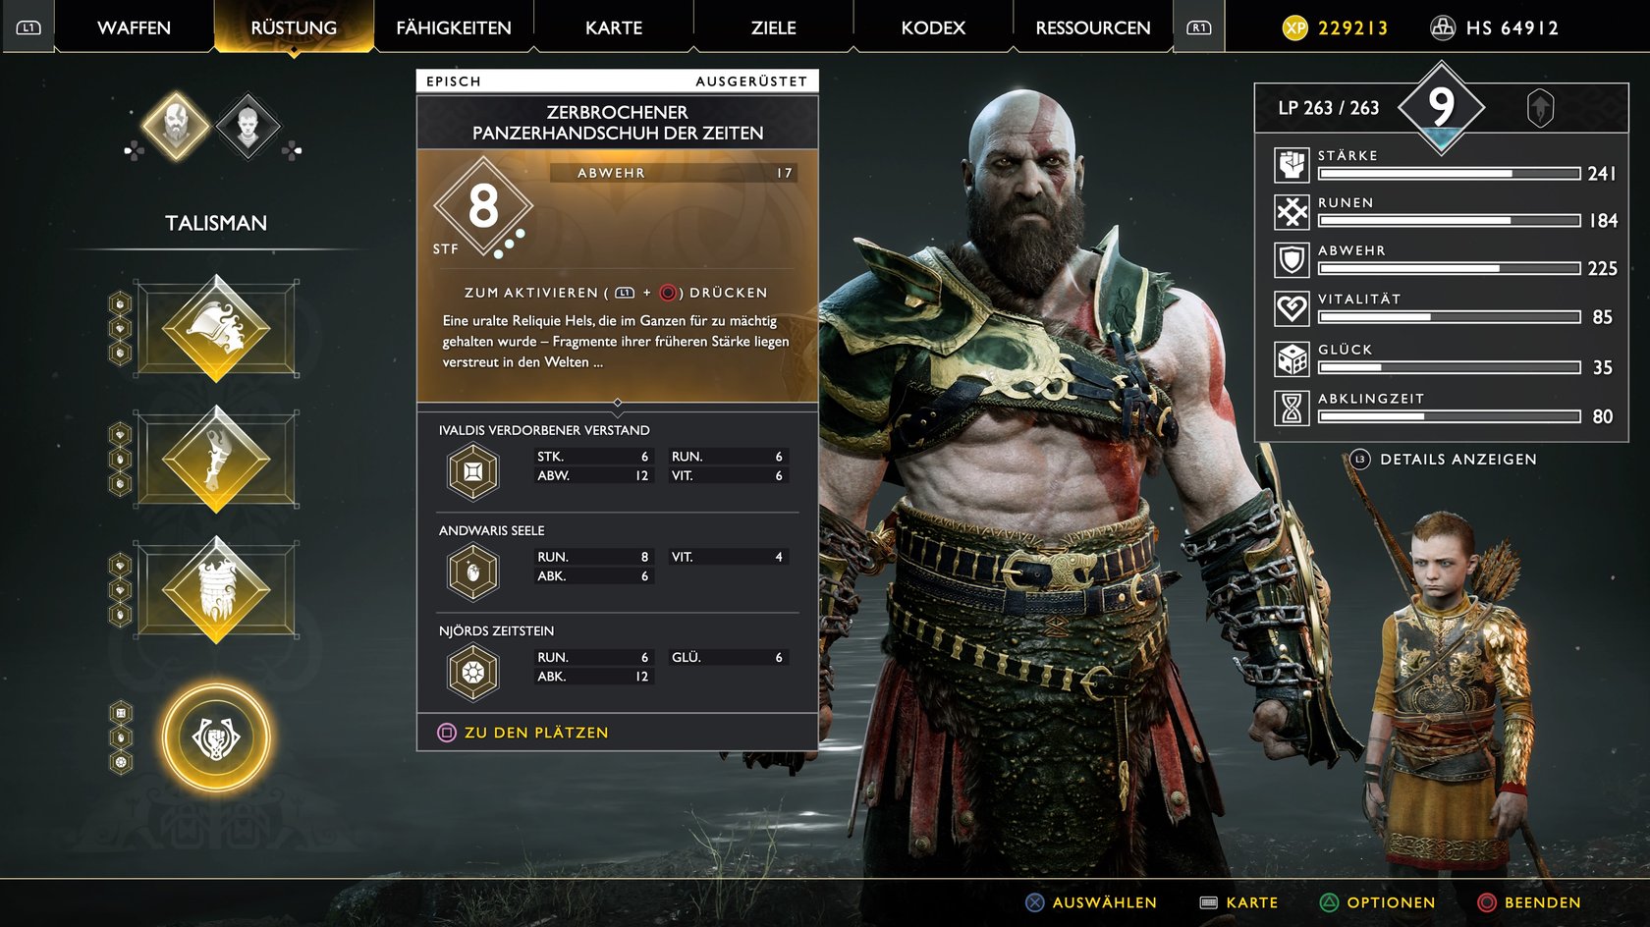The width and height of the screenshot is (1650, 927).
Task: Click Ivaldis Verdorbener Verstand enchantment icon
Action: (473, 471)
